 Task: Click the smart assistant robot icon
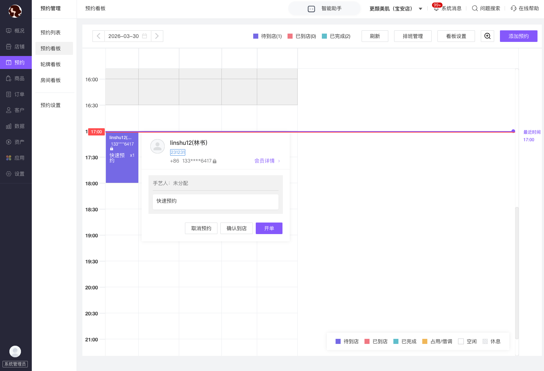[311, 9]
